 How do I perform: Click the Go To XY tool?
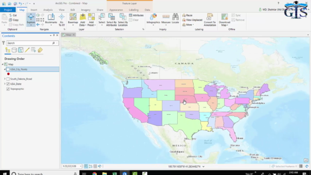[x=62, y=19]
